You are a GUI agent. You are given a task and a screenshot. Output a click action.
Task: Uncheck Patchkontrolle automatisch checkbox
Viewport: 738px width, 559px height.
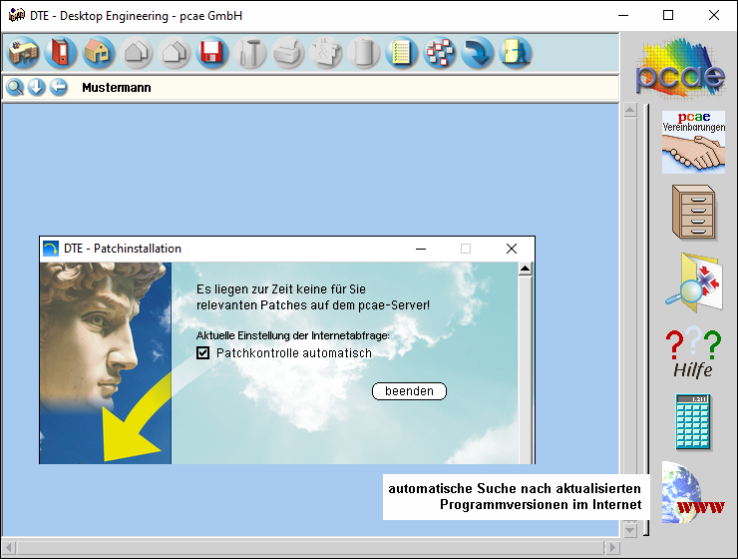[203, 353]
